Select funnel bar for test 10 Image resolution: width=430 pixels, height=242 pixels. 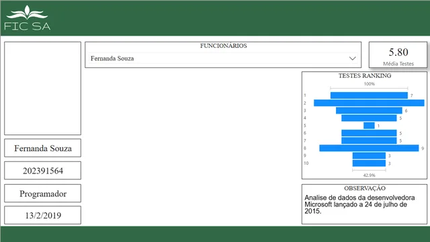tap(369, 163)
